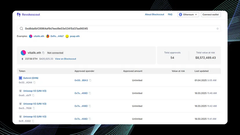Open spender 0x7a...488D in 11:42 AM row
Screen dimensions: 240x135
point(81,106)
